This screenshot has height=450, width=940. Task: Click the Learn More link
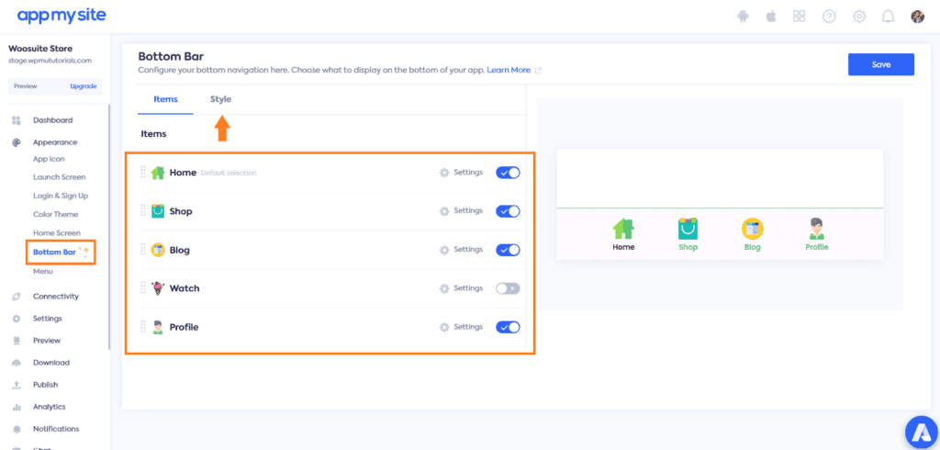tap(509, 70)
